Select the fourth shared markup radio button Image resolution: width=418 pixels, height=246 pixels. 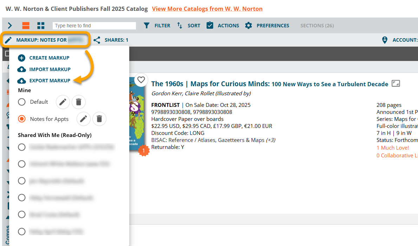point(22,198)
